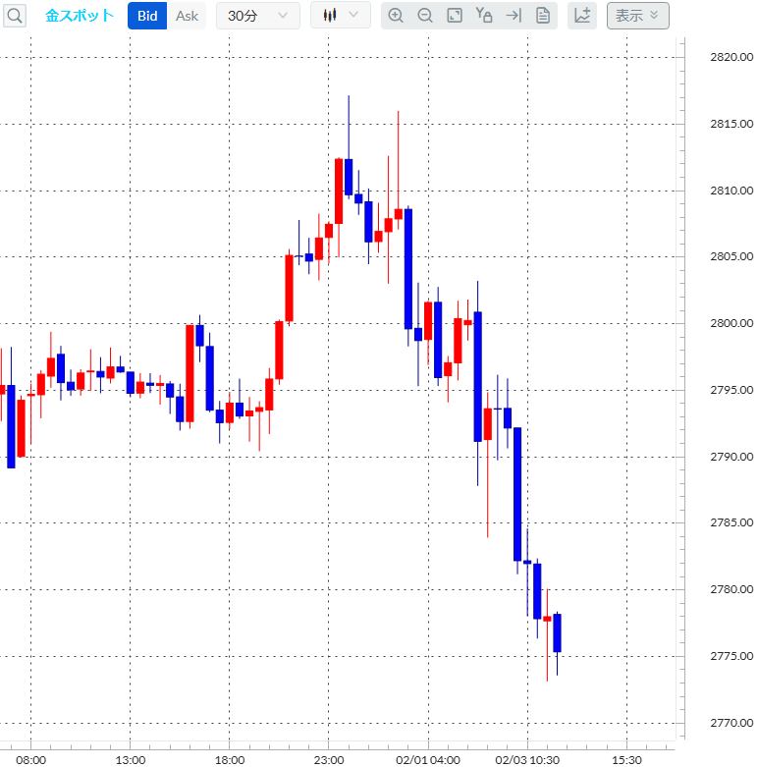
Task: Open the 表示 display dropdown
Action: [637, 16]
